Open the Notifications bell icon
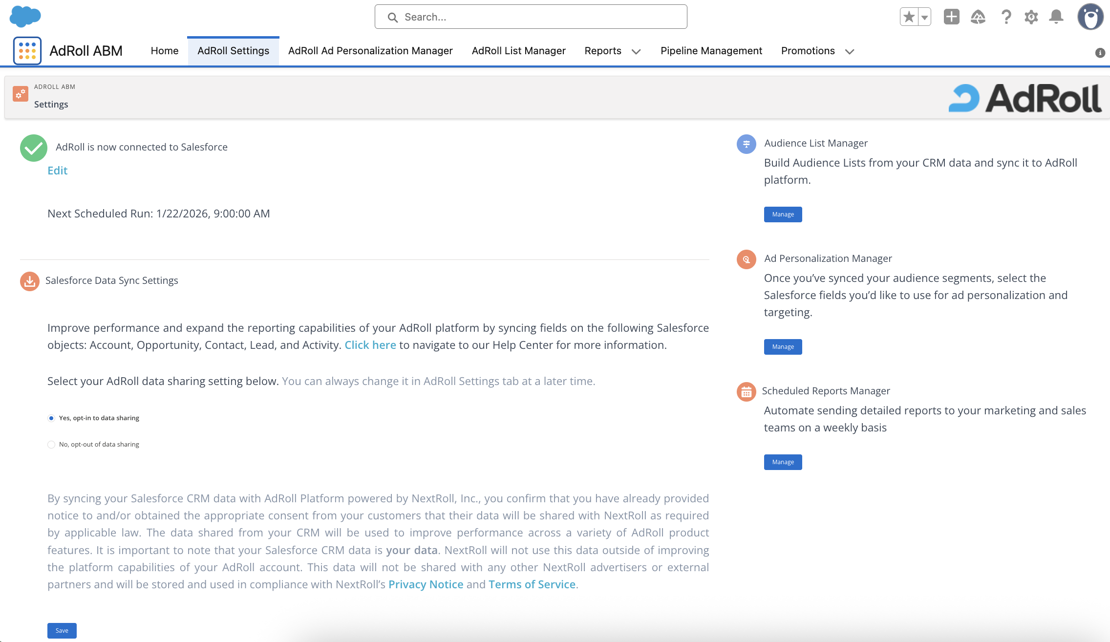Viewport: 1110px width, 642px height. click(1056, 17)
